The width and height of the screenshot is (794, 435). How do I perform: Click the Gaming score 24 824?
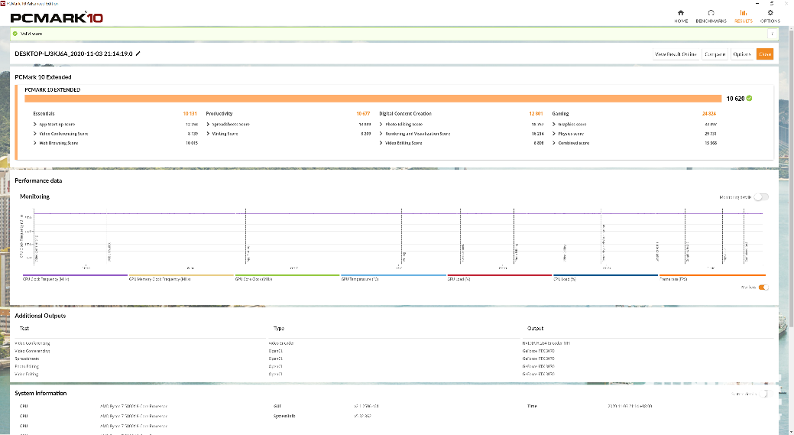tap(709, 113)
